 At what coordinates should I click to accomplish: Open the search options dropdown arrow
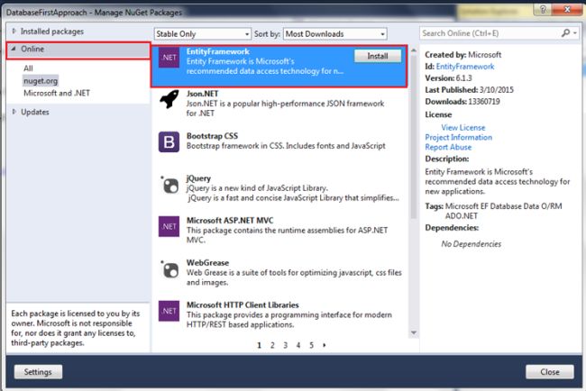click(x=575, y=33)
